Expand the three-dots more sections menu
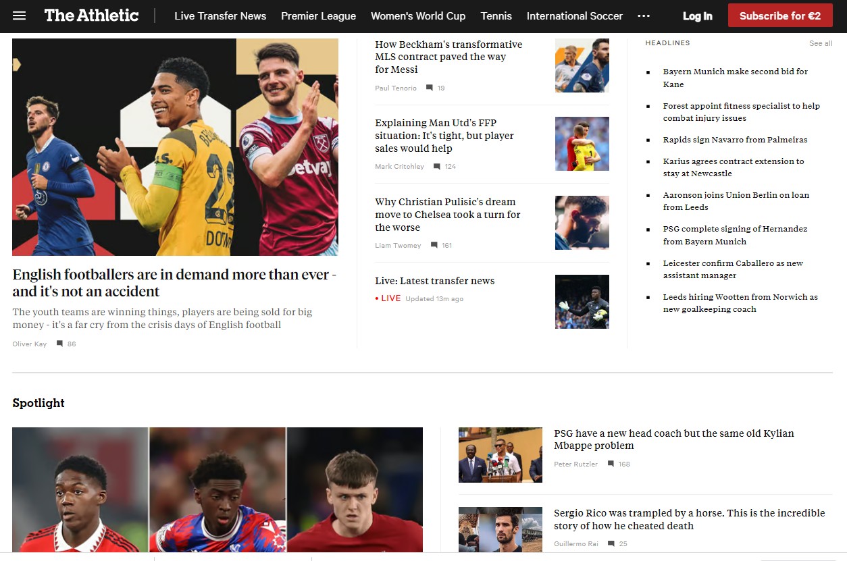Viewport: 847px width, 561px height. click(644, 16)
